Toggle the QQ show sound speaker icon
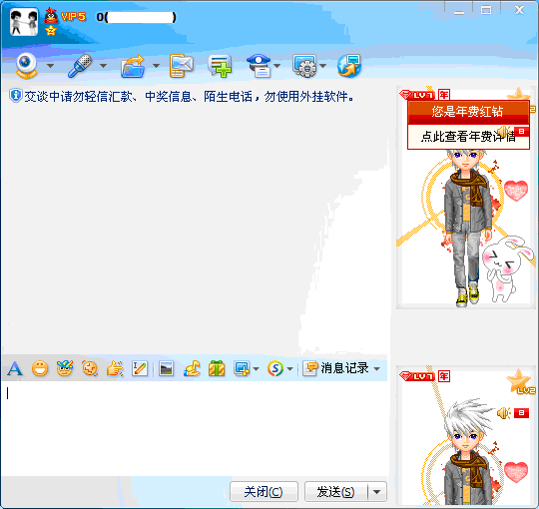 pos(504,413)
